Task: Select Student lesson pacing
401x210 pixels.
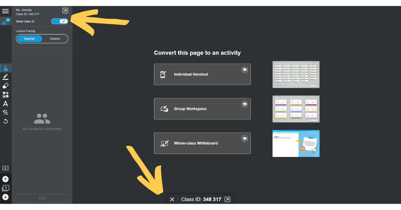Action: (55, 38)
